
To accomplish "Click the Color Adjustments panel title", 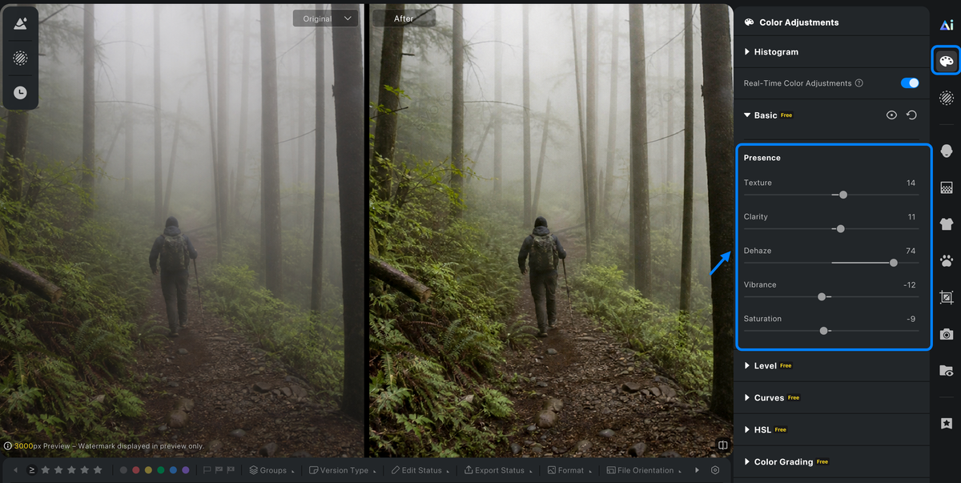I will pos(798,22).
